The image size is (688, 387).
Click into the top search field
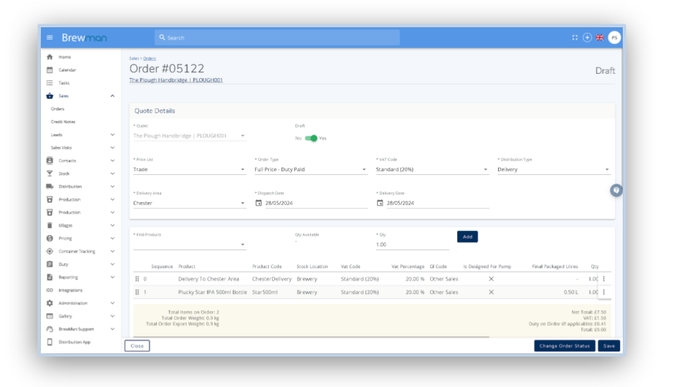point(277,38)
